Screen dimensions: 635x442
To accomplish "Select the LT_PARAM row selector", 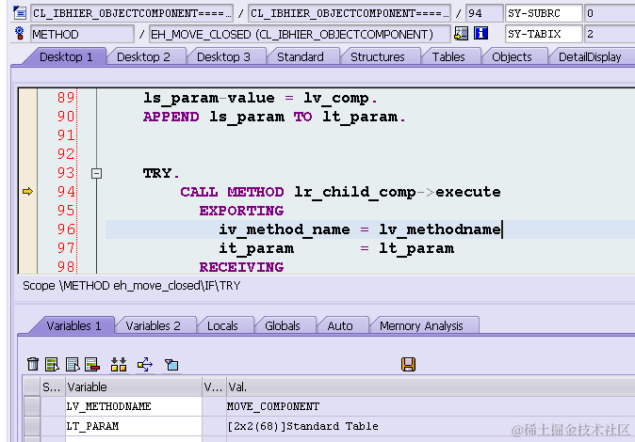I will tap(32, 426).
